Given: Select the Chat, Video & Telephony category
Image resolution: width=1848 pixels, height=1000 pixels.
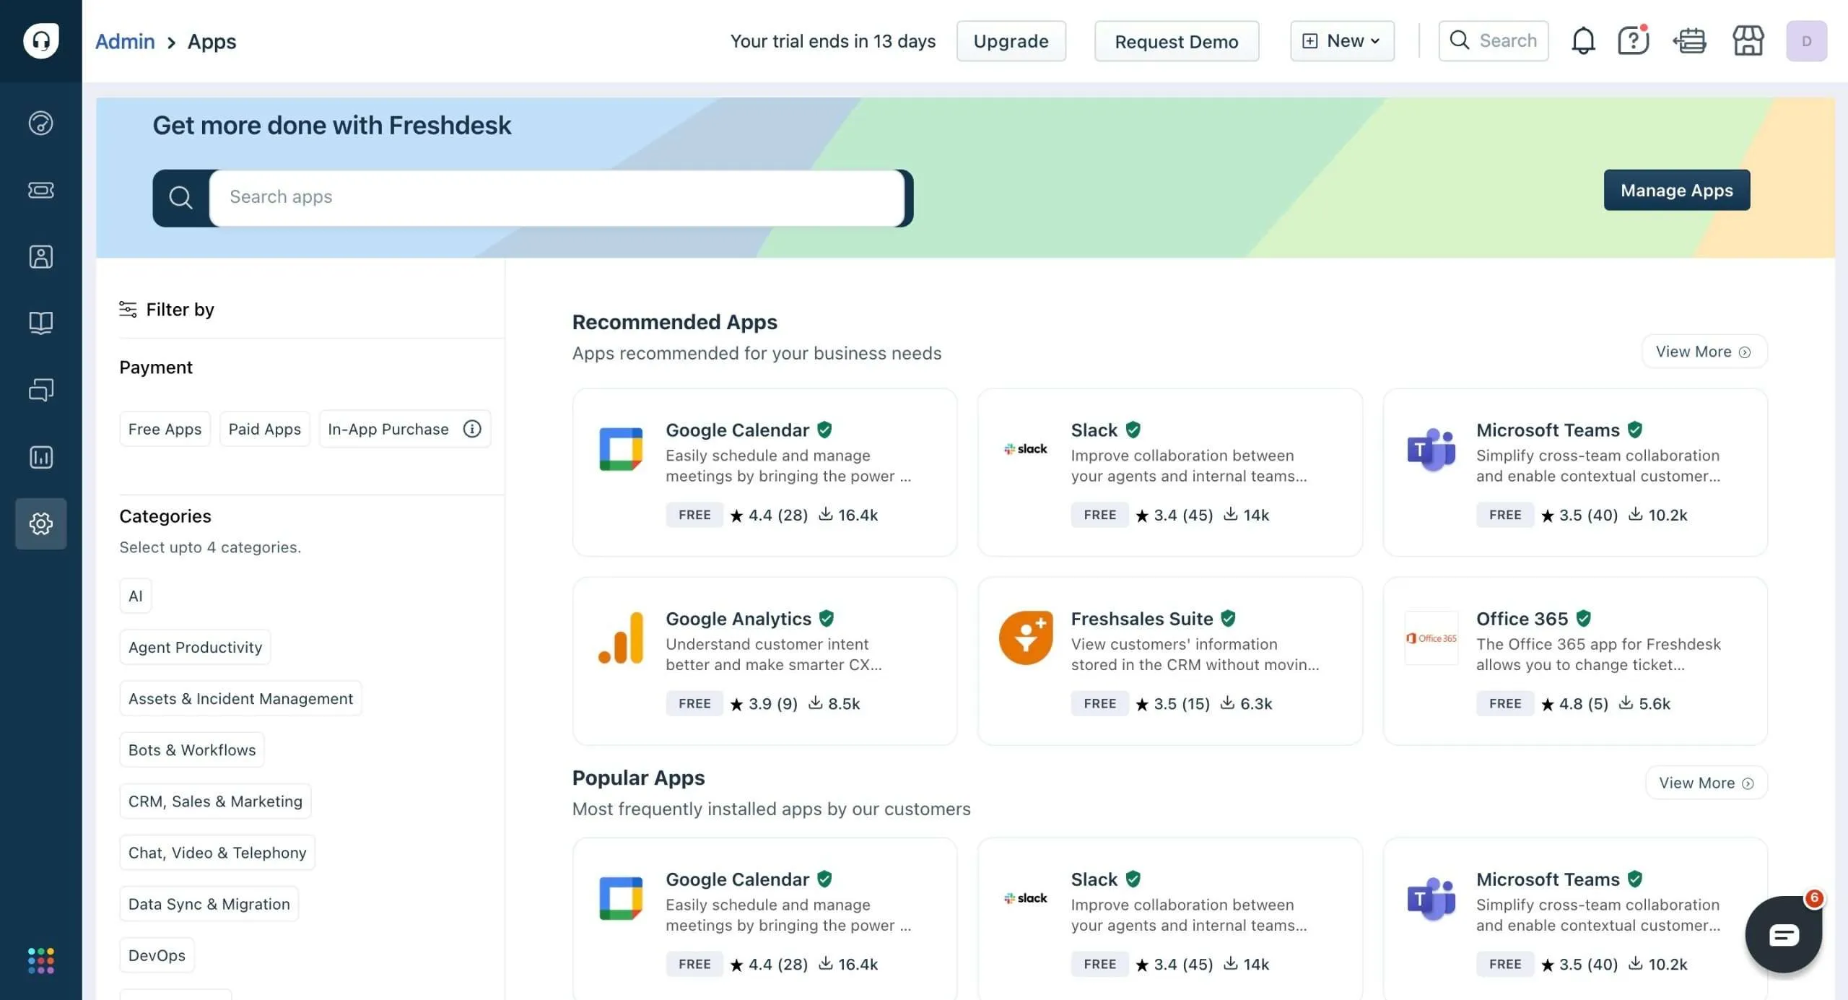Looking at the screenshot, I should coord(217,852).
